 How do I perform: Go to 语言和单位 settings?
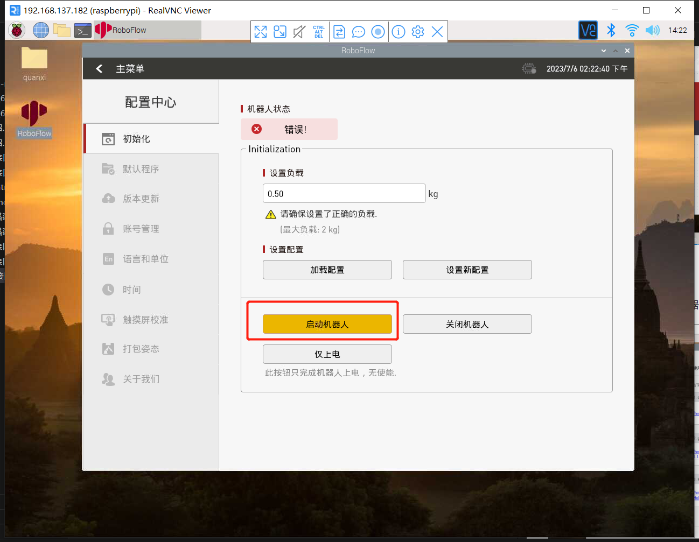[x=145, y=259]
